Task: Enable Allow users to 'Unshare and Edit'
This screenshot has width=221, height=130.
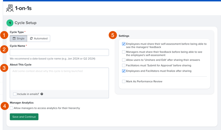Action: coord(124,60)
